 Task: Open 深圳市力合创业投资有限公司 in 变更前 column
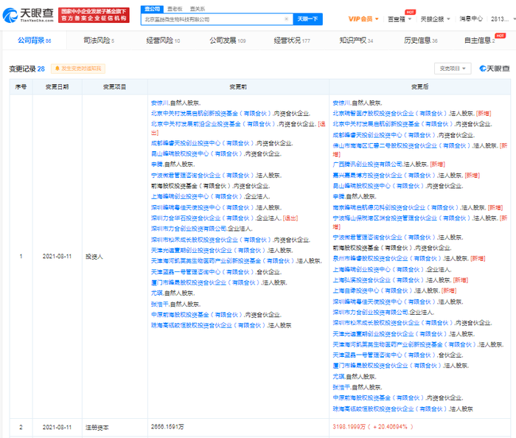coord(189,229)
